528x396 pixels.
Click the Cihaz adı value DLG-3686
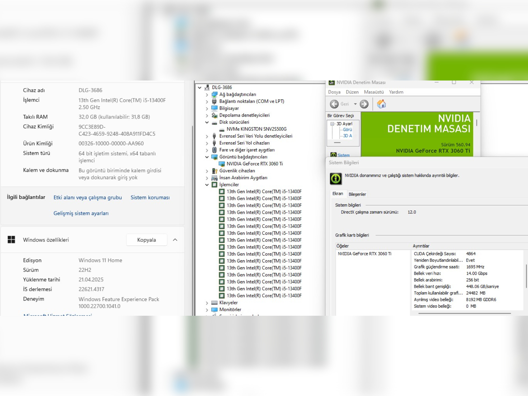tap(90, 90)
